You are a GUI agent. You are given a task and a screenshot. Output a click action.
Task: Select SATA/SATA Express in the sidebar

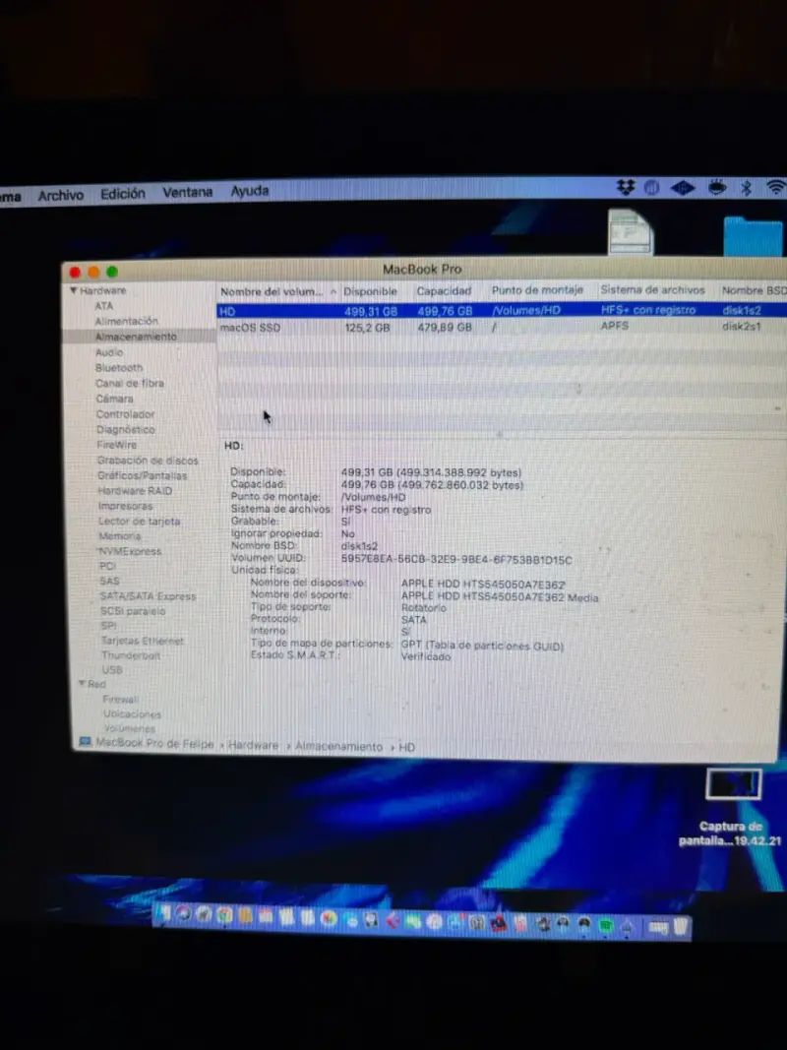pyautogui.click(x=148, y=596)
